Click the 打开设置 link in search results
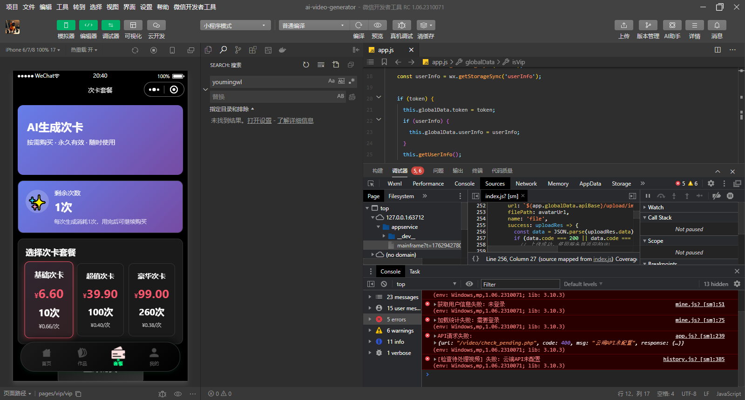This screenshot has width=745, height=400. [x=259, y=121]
